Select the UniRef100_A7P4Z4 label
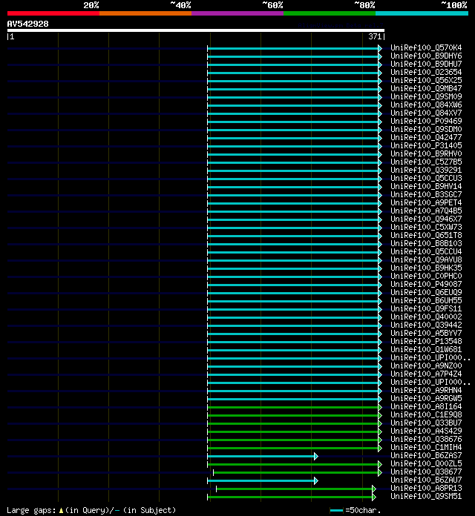The image size is (475, 516). click(x=426, y=374)
